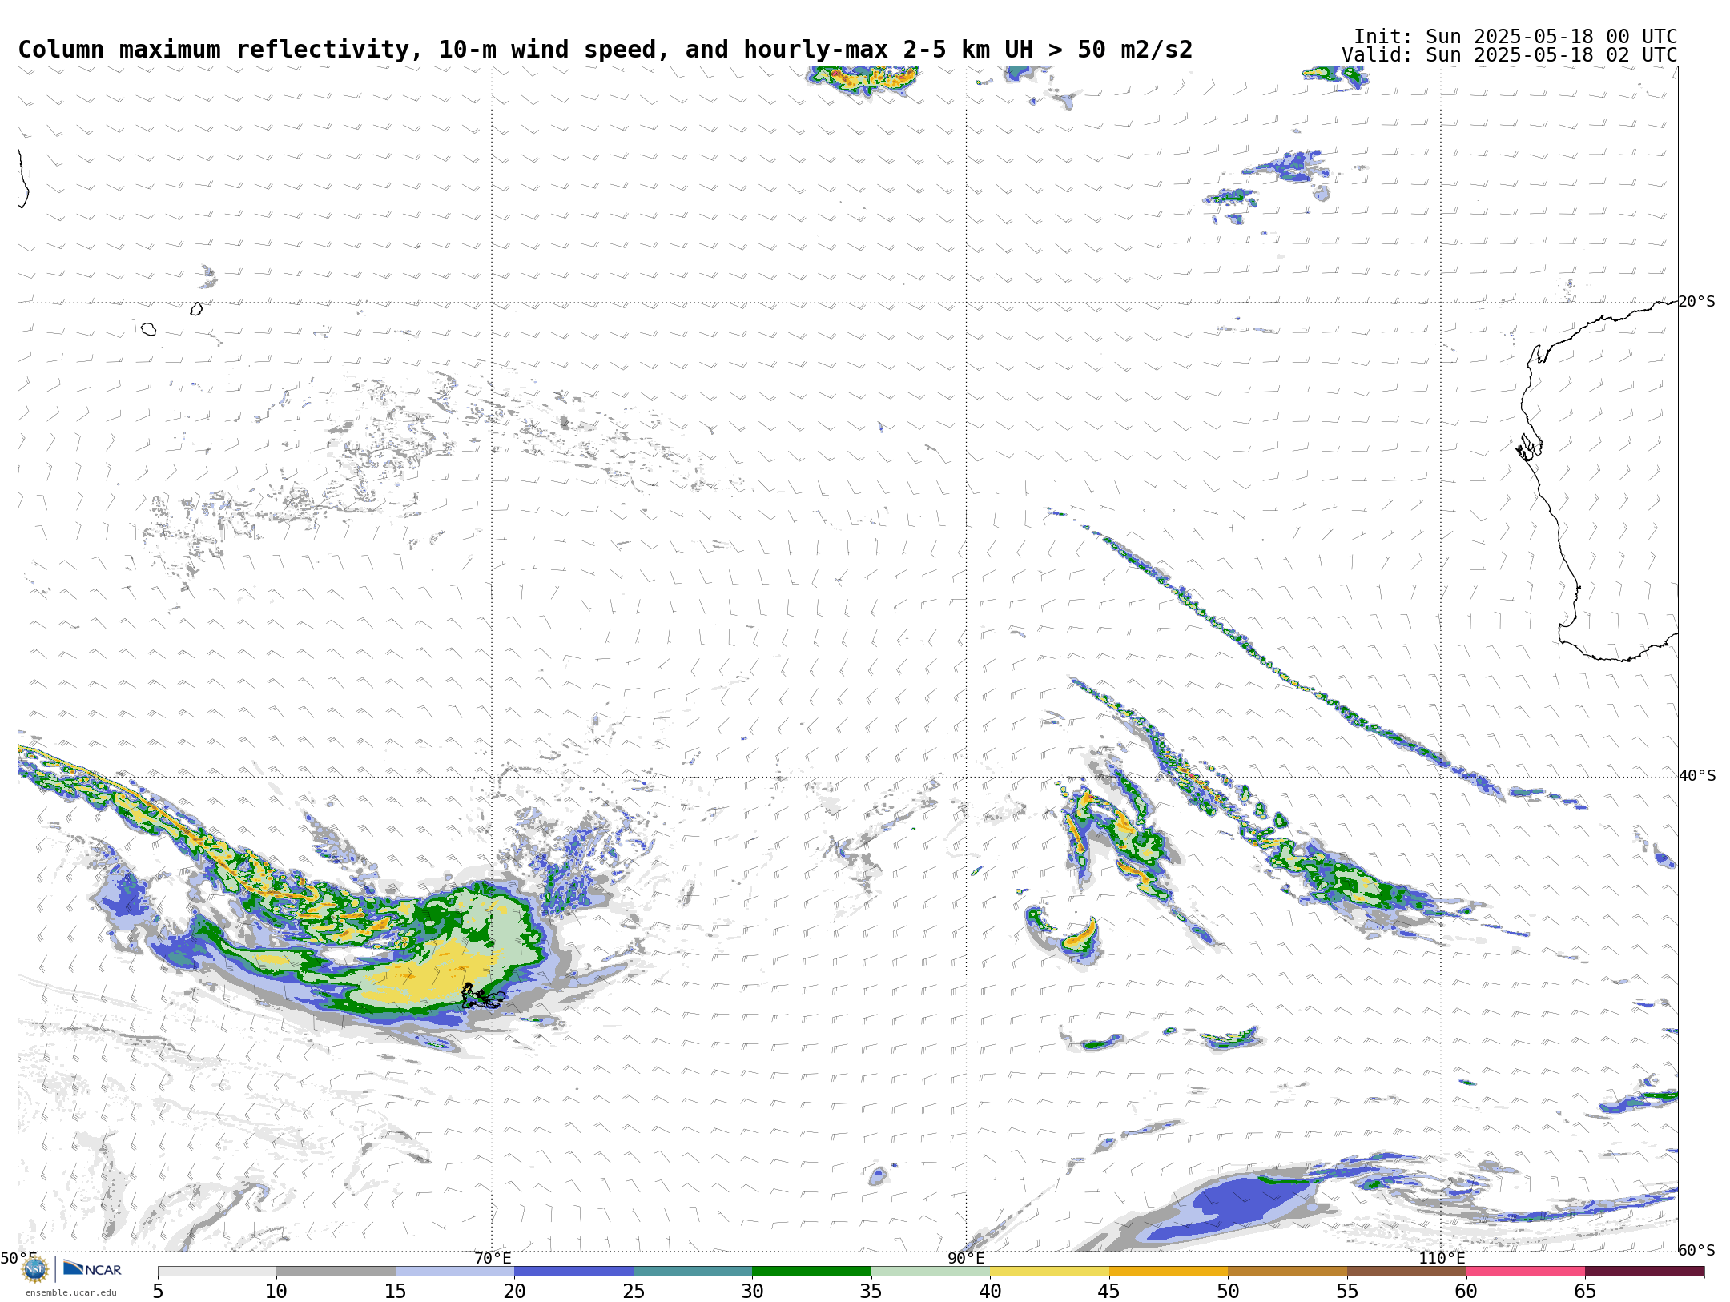
Task: Click the 20°S latitude label
Action: pyautogui.click(x=1696, y=302)
